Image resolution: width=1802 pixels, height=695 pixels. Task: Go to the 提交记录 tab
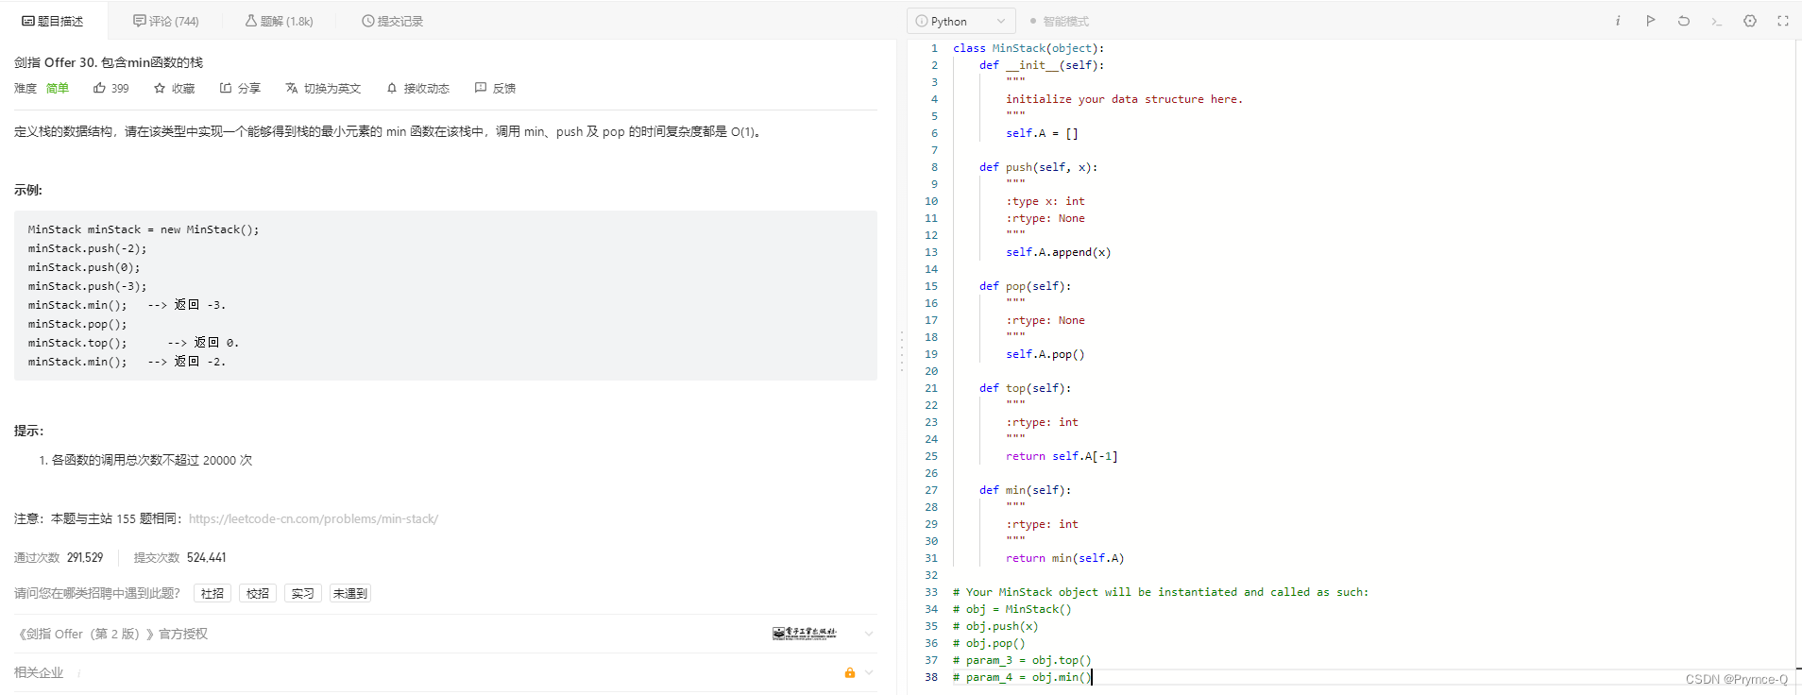[x=393, y=21]
